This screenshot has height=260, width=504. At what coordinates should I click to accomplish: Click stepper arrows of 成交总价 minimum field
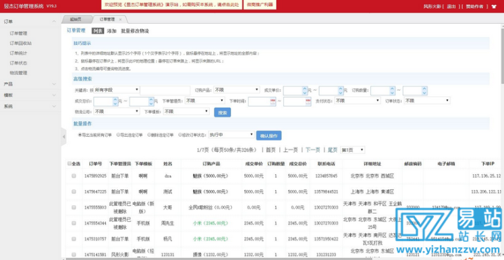(x=115, y=102)
